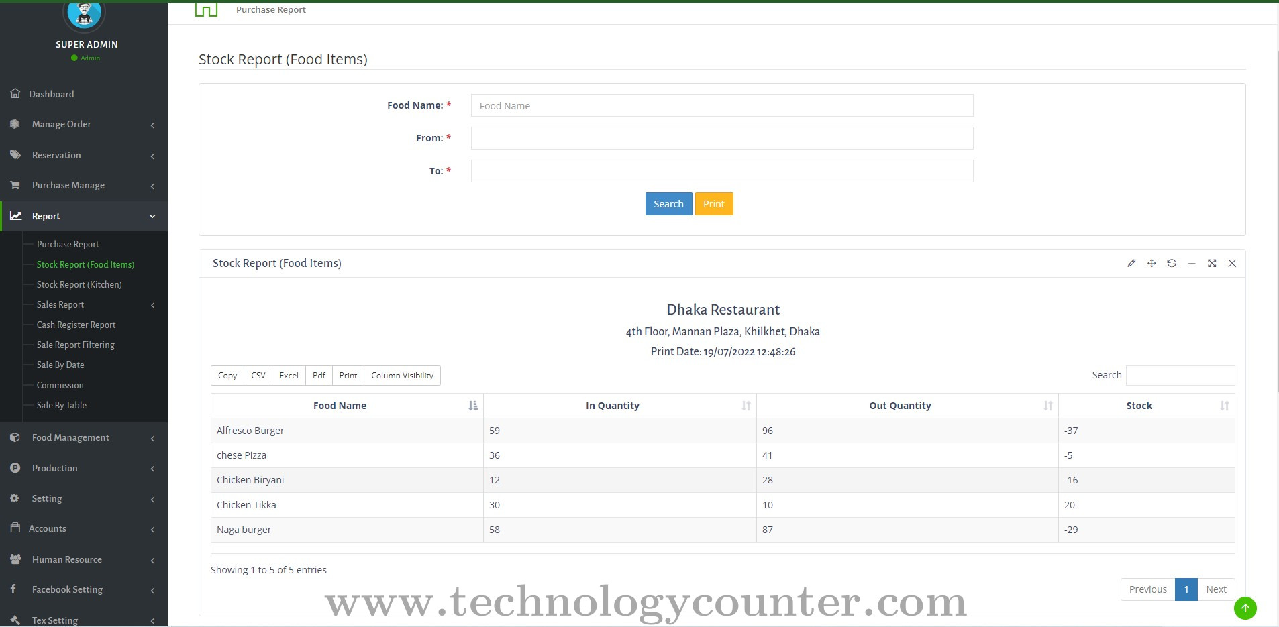Click the Purchase Manage cart icon

tap(15, 185)
